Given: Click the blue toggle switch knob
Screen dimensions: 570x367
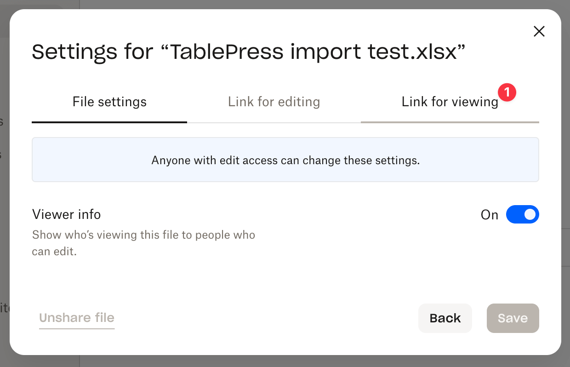Looking at the screenshot, I should pyautogui.click(x=530, y=214).
